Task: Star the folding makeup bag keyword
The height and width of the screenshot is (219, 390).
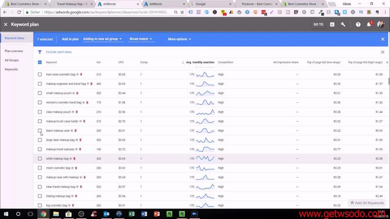Action: [x=72, y=196]
